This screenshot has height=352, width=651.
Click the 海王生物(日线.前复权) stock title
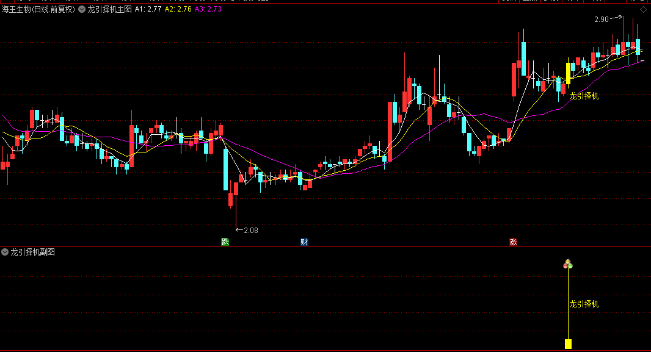click(x=38, y=9)
